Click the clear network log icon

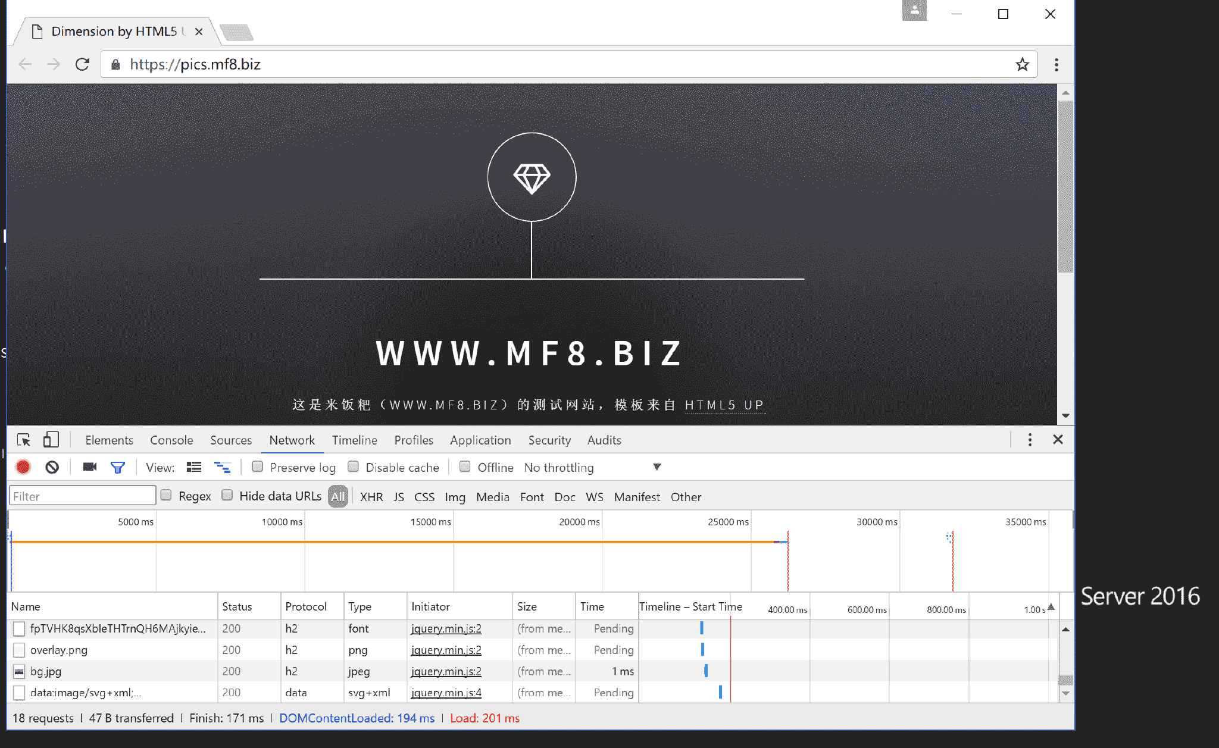point(52,467)
